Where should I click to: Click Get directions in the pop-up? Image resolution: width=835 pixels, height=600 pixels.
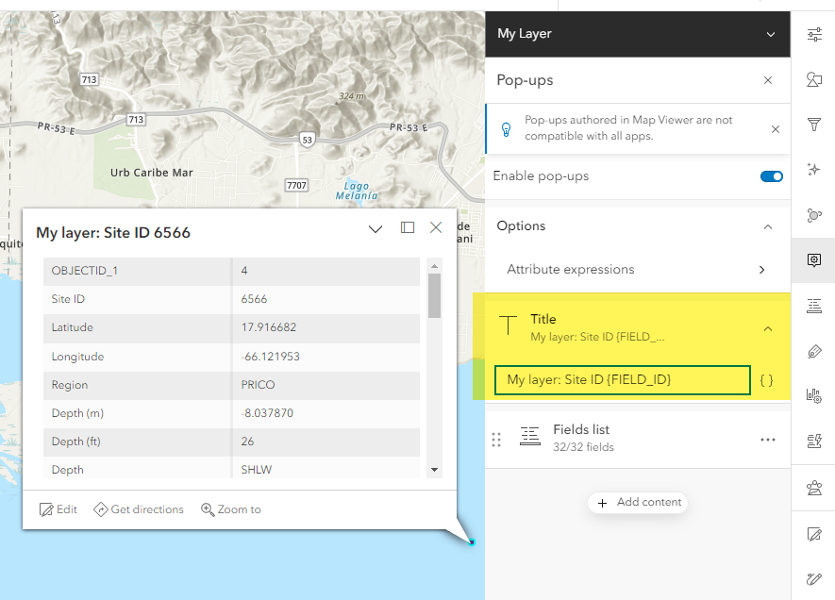(139, 509)
